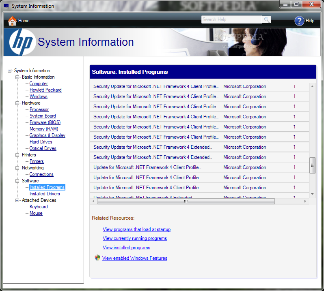Screen dimensions: 324x291
Task: Select the Attached Devices tree label
Action: [x=39, y=200]
